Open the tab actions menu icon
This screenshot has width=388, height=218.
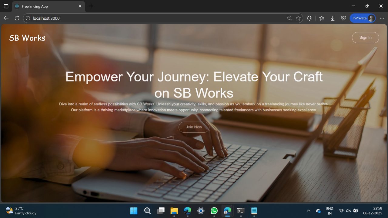(6, 6)
